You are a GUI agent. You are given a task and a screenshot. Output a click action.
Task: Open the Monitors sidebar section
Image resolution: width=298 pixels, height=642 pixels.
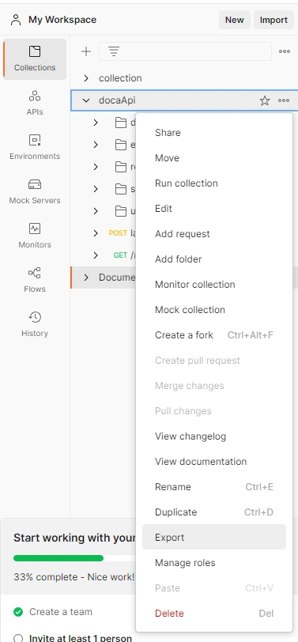[x=35, y=236]
